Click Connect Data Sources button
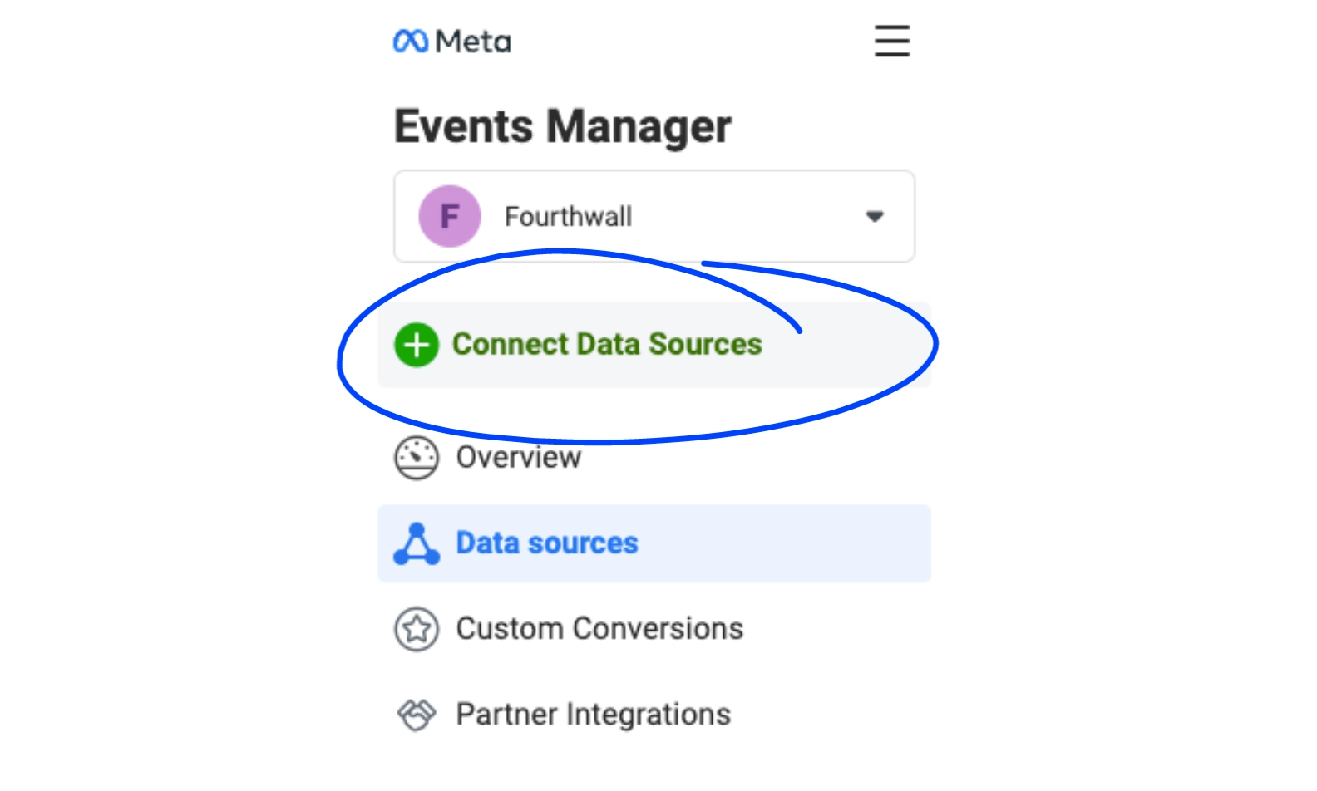This screenshot has height=791, width=1317. click(654, 345)
